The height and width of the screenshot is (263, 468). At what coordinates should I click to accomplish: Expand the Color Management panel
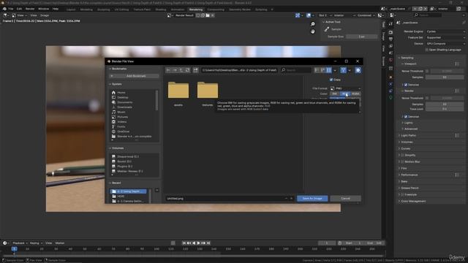pos(413,202)
